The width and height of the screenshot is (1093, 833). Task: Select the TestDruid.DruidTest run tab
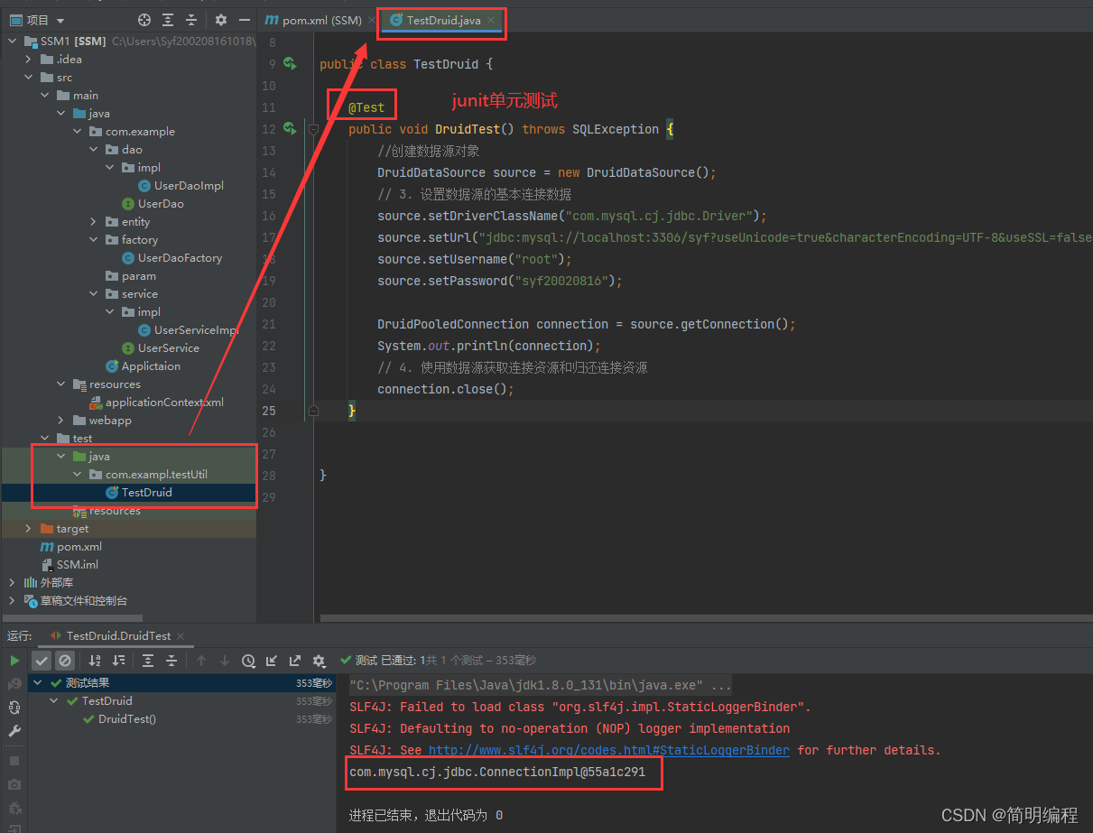[110, 635]
